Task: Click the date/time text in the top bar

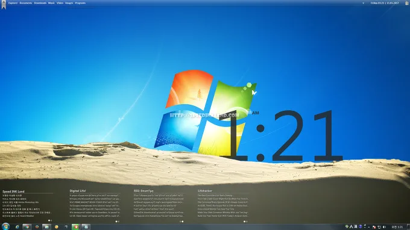Action: click(385, 3)
